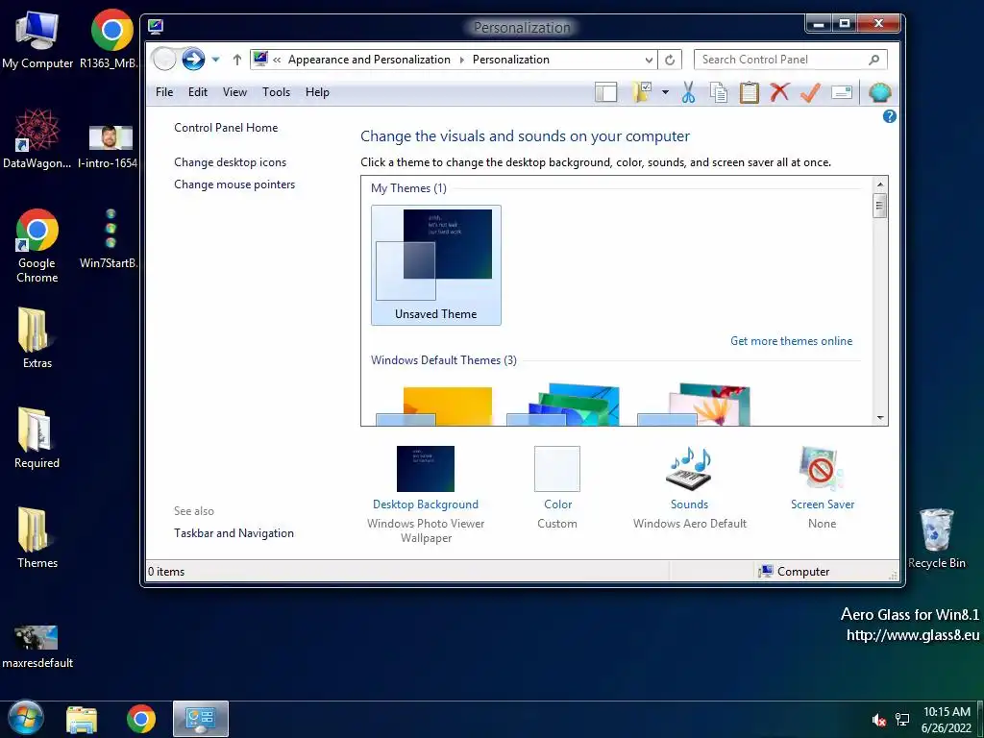Click the red X Delete icon
Screen dimensions: 984x738
(779, 92)
